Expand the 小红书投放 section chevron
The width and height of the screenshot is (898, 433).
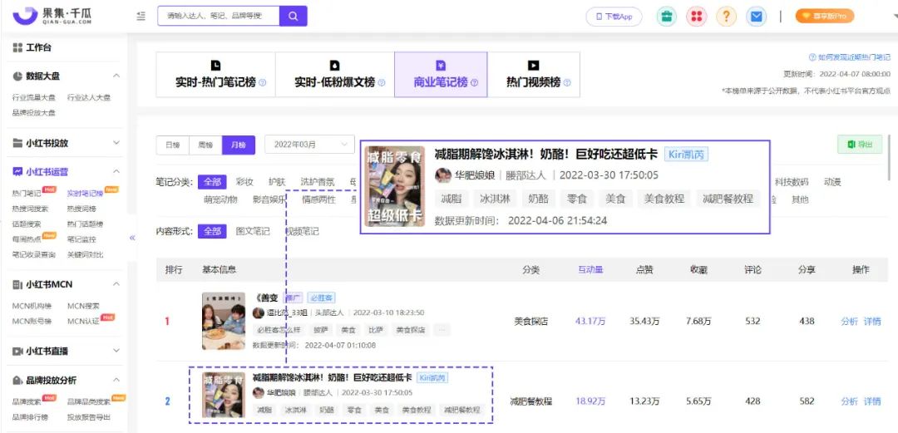pyautogui.click(x=116, y=143)
